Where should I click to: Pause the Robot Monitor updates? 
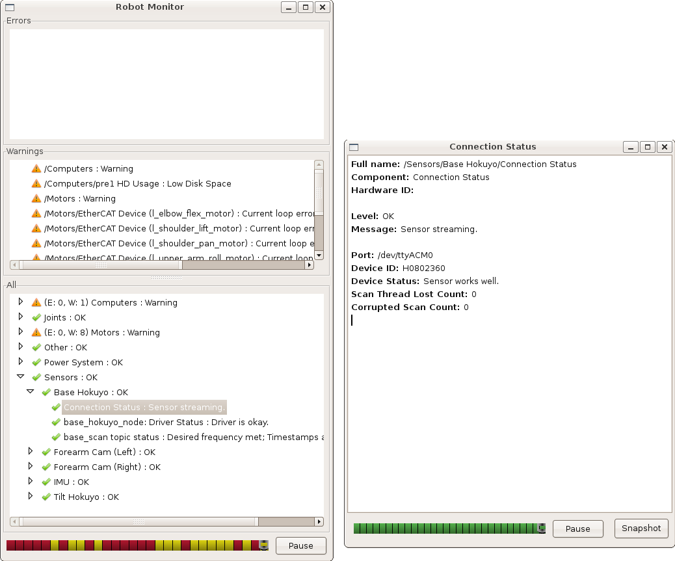coord(300,545)
